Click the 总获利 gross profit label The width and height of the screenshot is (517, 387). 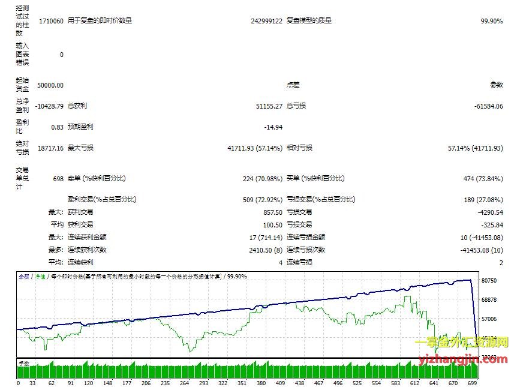77,106
